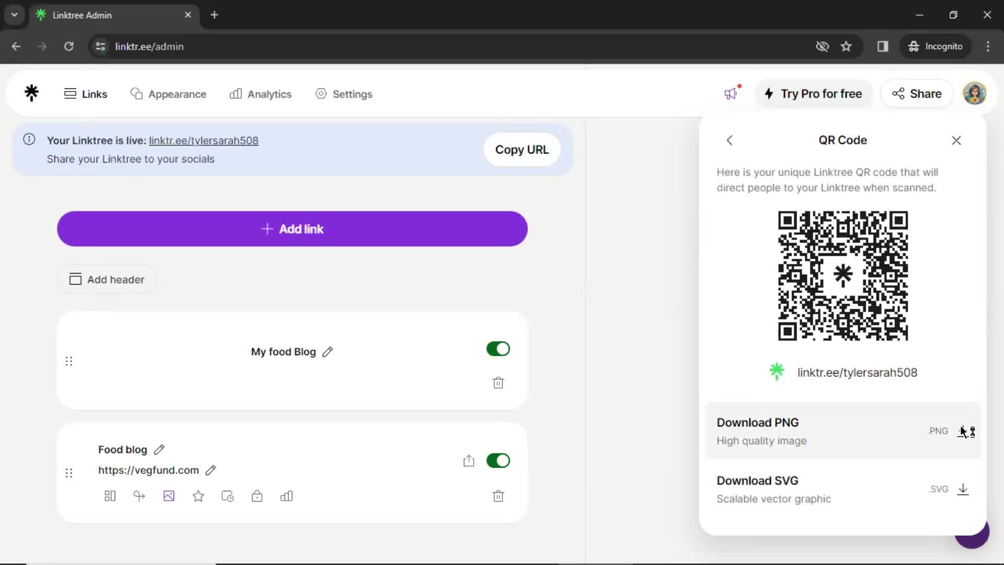The image size is (1004, 565).
Task: Open the Links tab
Action: coord(86,94)
